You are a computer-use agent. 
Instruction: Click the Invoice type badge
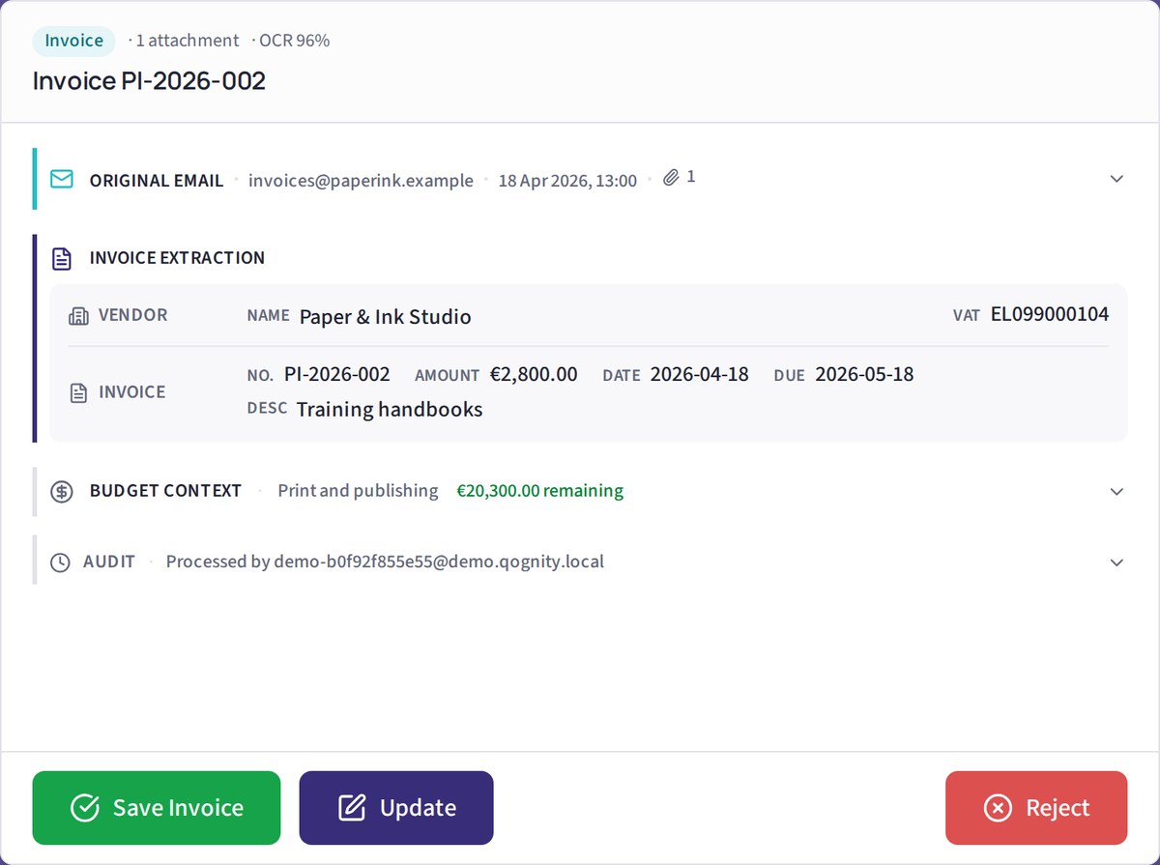pyautogui.click(x=73, y=41)
